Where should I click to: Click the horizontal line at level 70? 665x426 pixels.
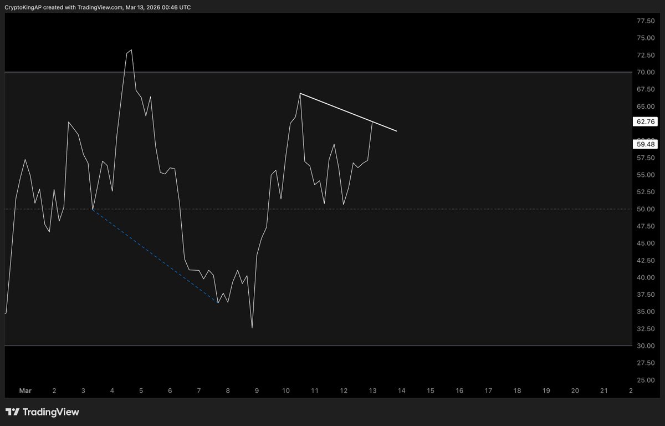point(318,72)
